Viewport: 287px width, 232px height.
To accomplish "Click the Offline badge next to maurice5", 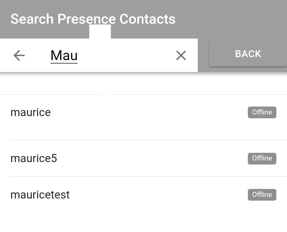I will [262, 158].
